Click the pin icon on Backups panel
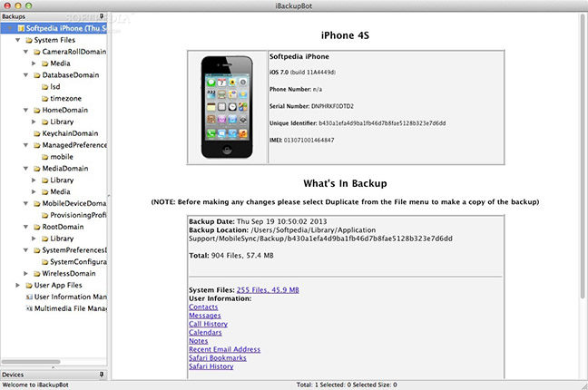The width and height of the screenshot is (588, 390). [102, 16]
